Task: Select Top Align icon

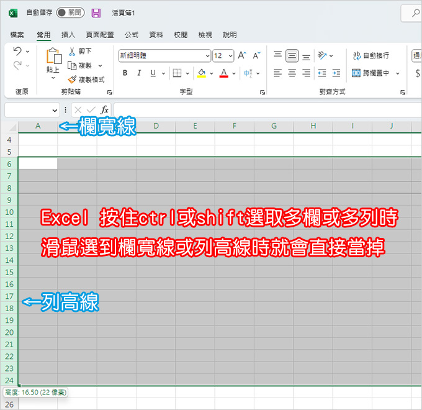Action: [278, 54]
